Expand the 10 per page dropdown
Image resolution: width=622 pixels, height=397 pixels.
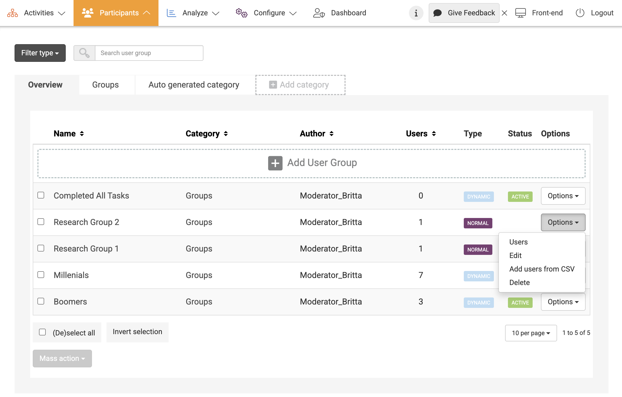click(531, 333)
